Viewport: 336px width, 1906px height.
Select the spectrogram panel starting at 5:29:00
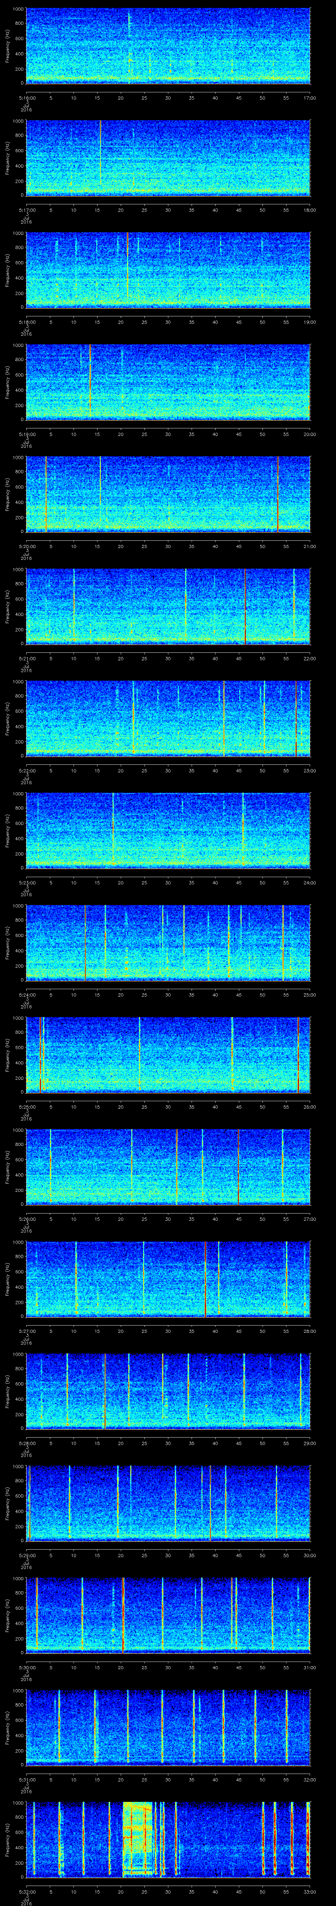point(168,1504)
